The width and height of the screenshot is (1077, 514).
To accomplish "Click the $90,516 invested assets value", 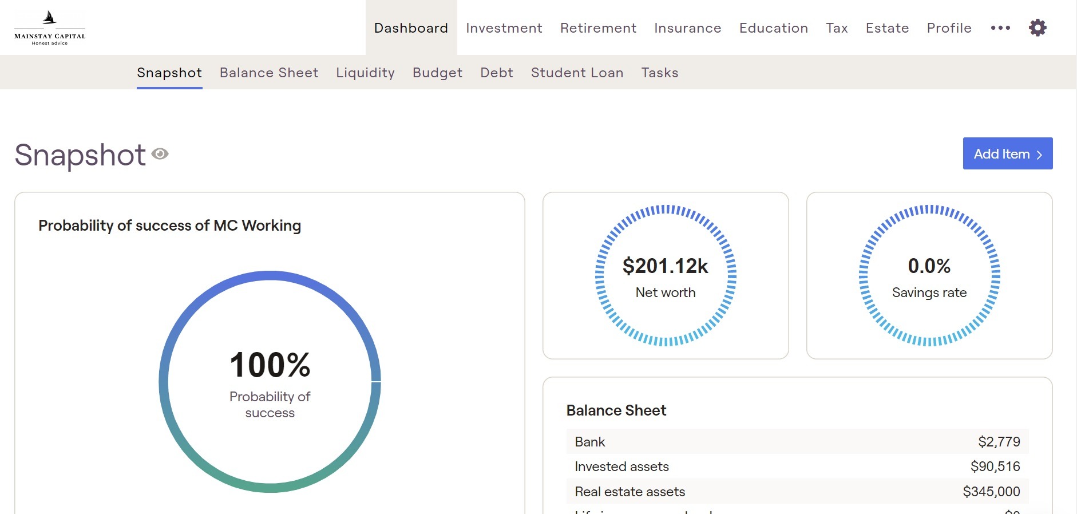I will (995, 466).
